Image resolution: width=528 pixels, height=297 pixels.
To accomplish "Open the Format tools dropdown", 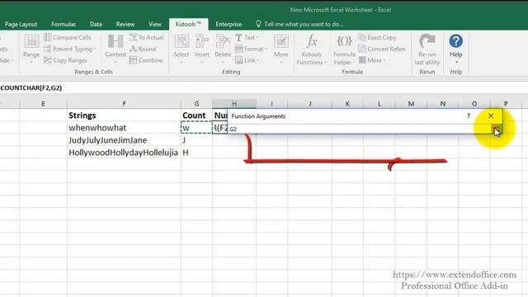I will [x=251, y=49].
